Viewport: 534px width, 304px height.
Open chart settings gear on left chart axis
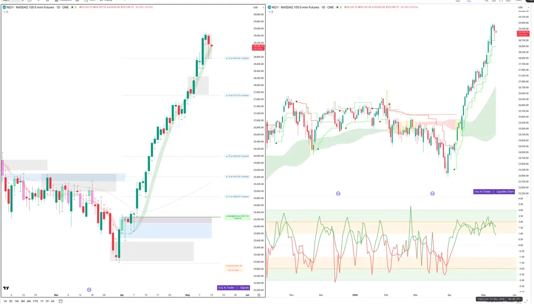(259, 295)
